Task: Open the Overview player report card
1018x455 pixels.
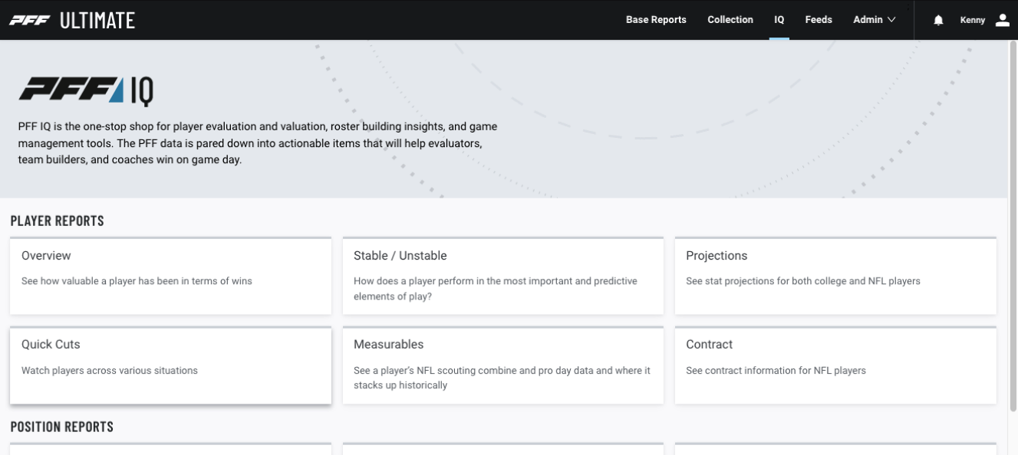Action: [170, 276]
